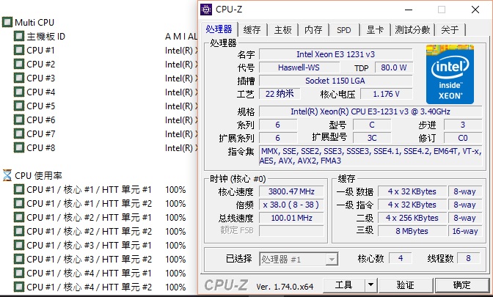This screenshot has width=493, height=297.
Task: Open the 内存 tab
Action: 313,30
